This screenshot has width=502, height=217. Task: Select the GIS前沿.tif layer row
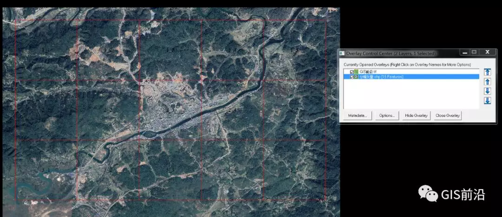pos(411,72)
